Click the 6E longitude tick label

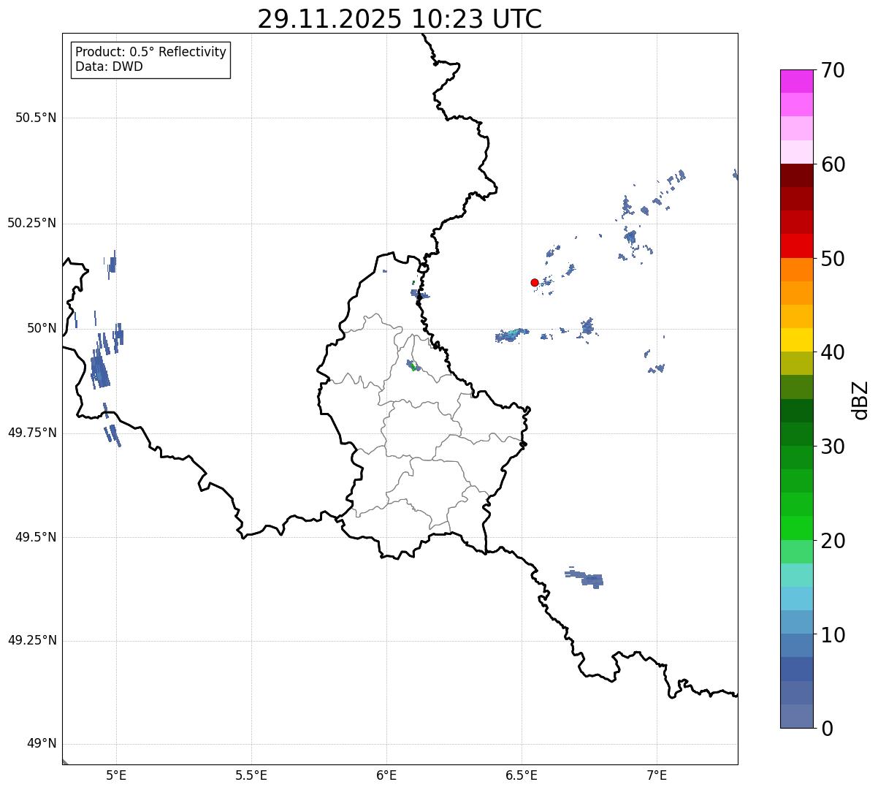[x=386, y=775]
